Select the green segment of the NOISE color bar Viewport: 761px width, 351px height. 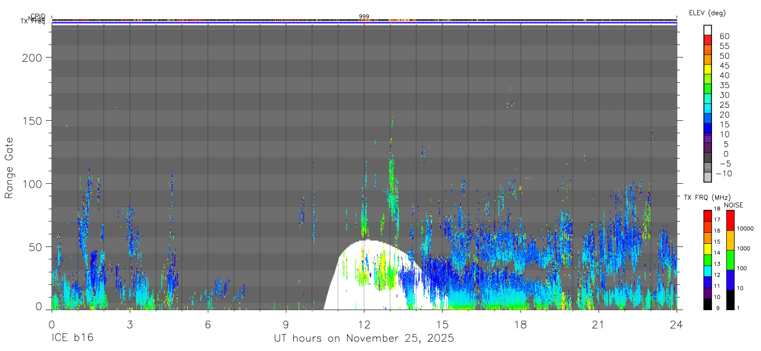click(x=730, y=259)
